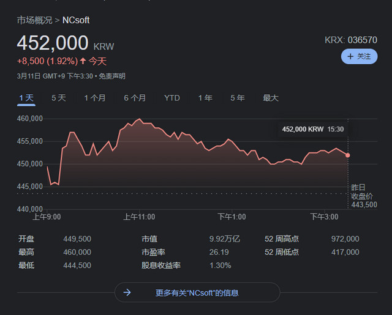This screenshot has height=315, width=392.
Task: Click the arrow icon beside more NCsoft info
Action: point(127,292)
